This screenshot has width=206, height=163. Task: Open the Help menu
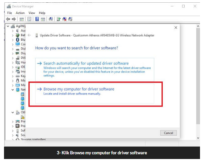pyautogui.click(x=42, y=13)
